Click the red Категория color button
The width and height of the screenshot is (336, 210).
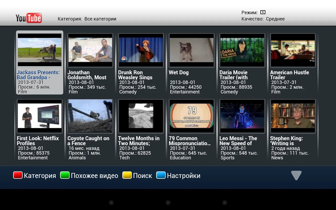coord(18,175)
